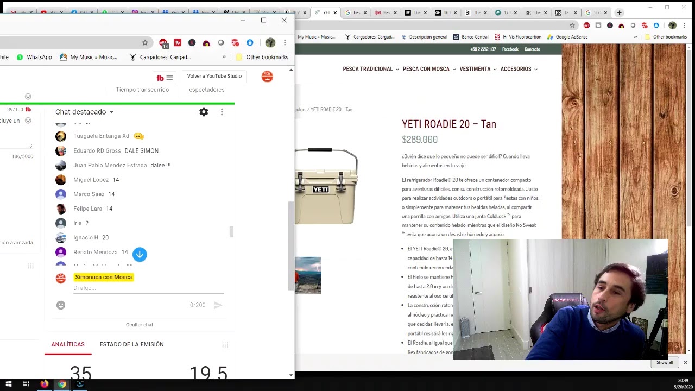The height and width of the screenshot is (391, 695).
Task: Open Chrome three-dot menu in front window
Action: pyautogui.click(x=285, y=43)
